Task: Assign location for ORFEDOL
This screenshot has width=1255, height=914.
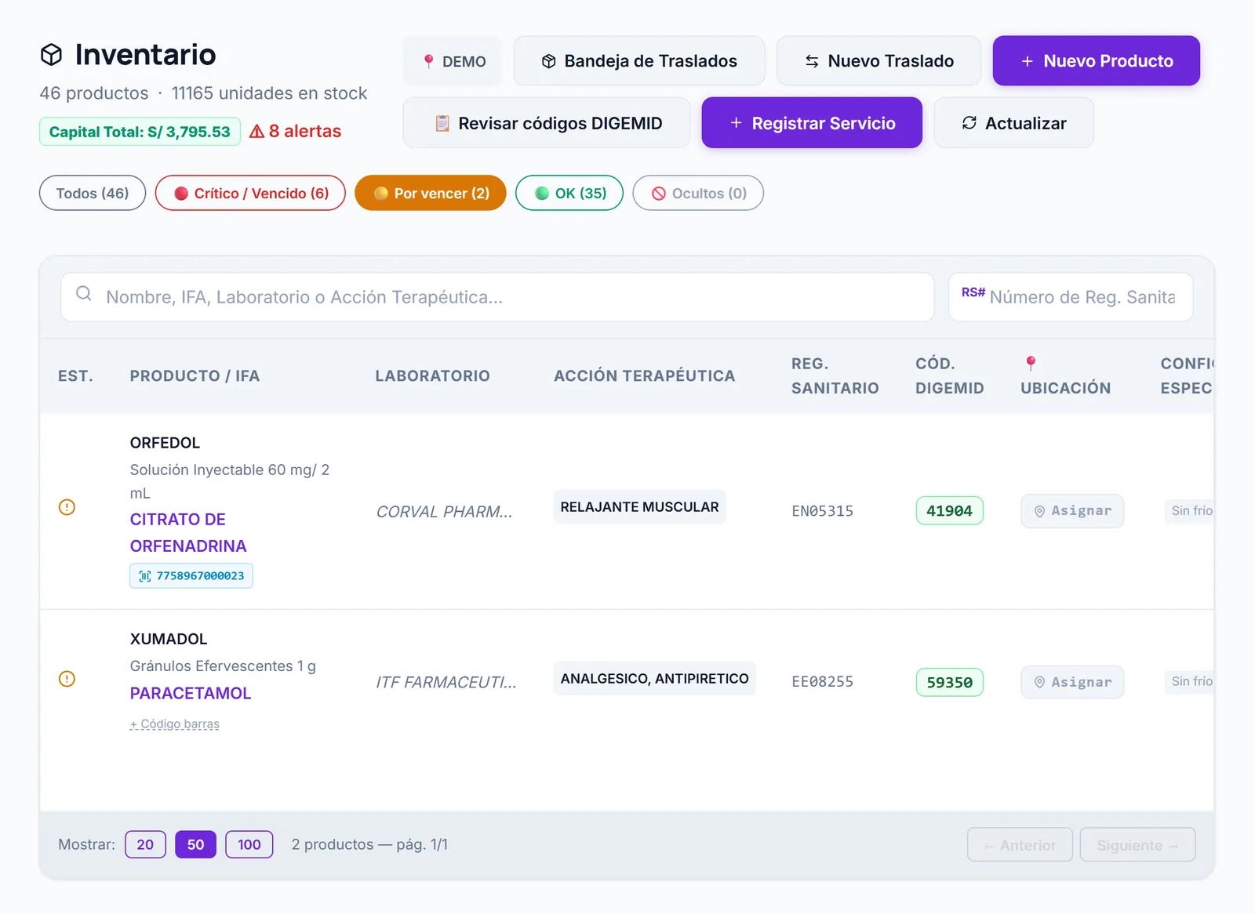Action: coord(1072,511)
